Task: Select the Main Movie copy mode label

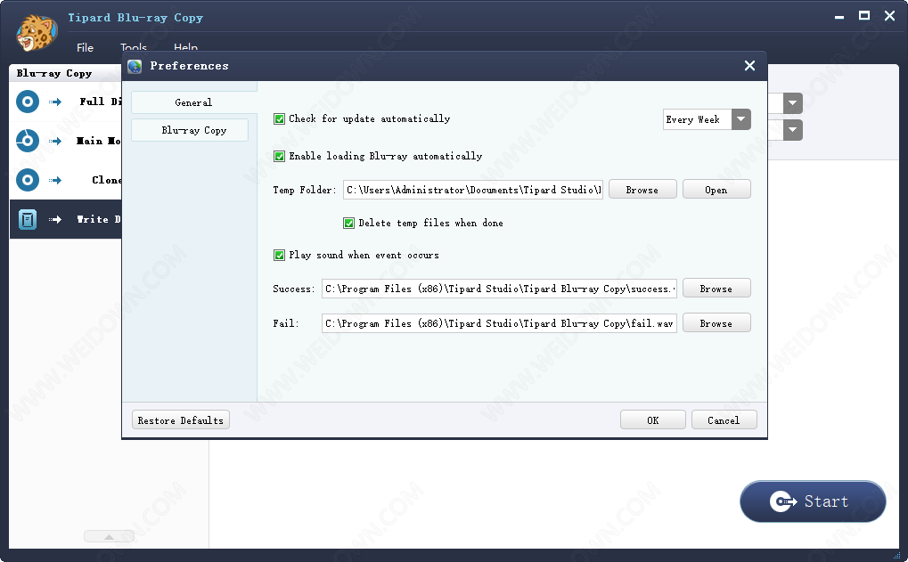Action: pos(98,142)
